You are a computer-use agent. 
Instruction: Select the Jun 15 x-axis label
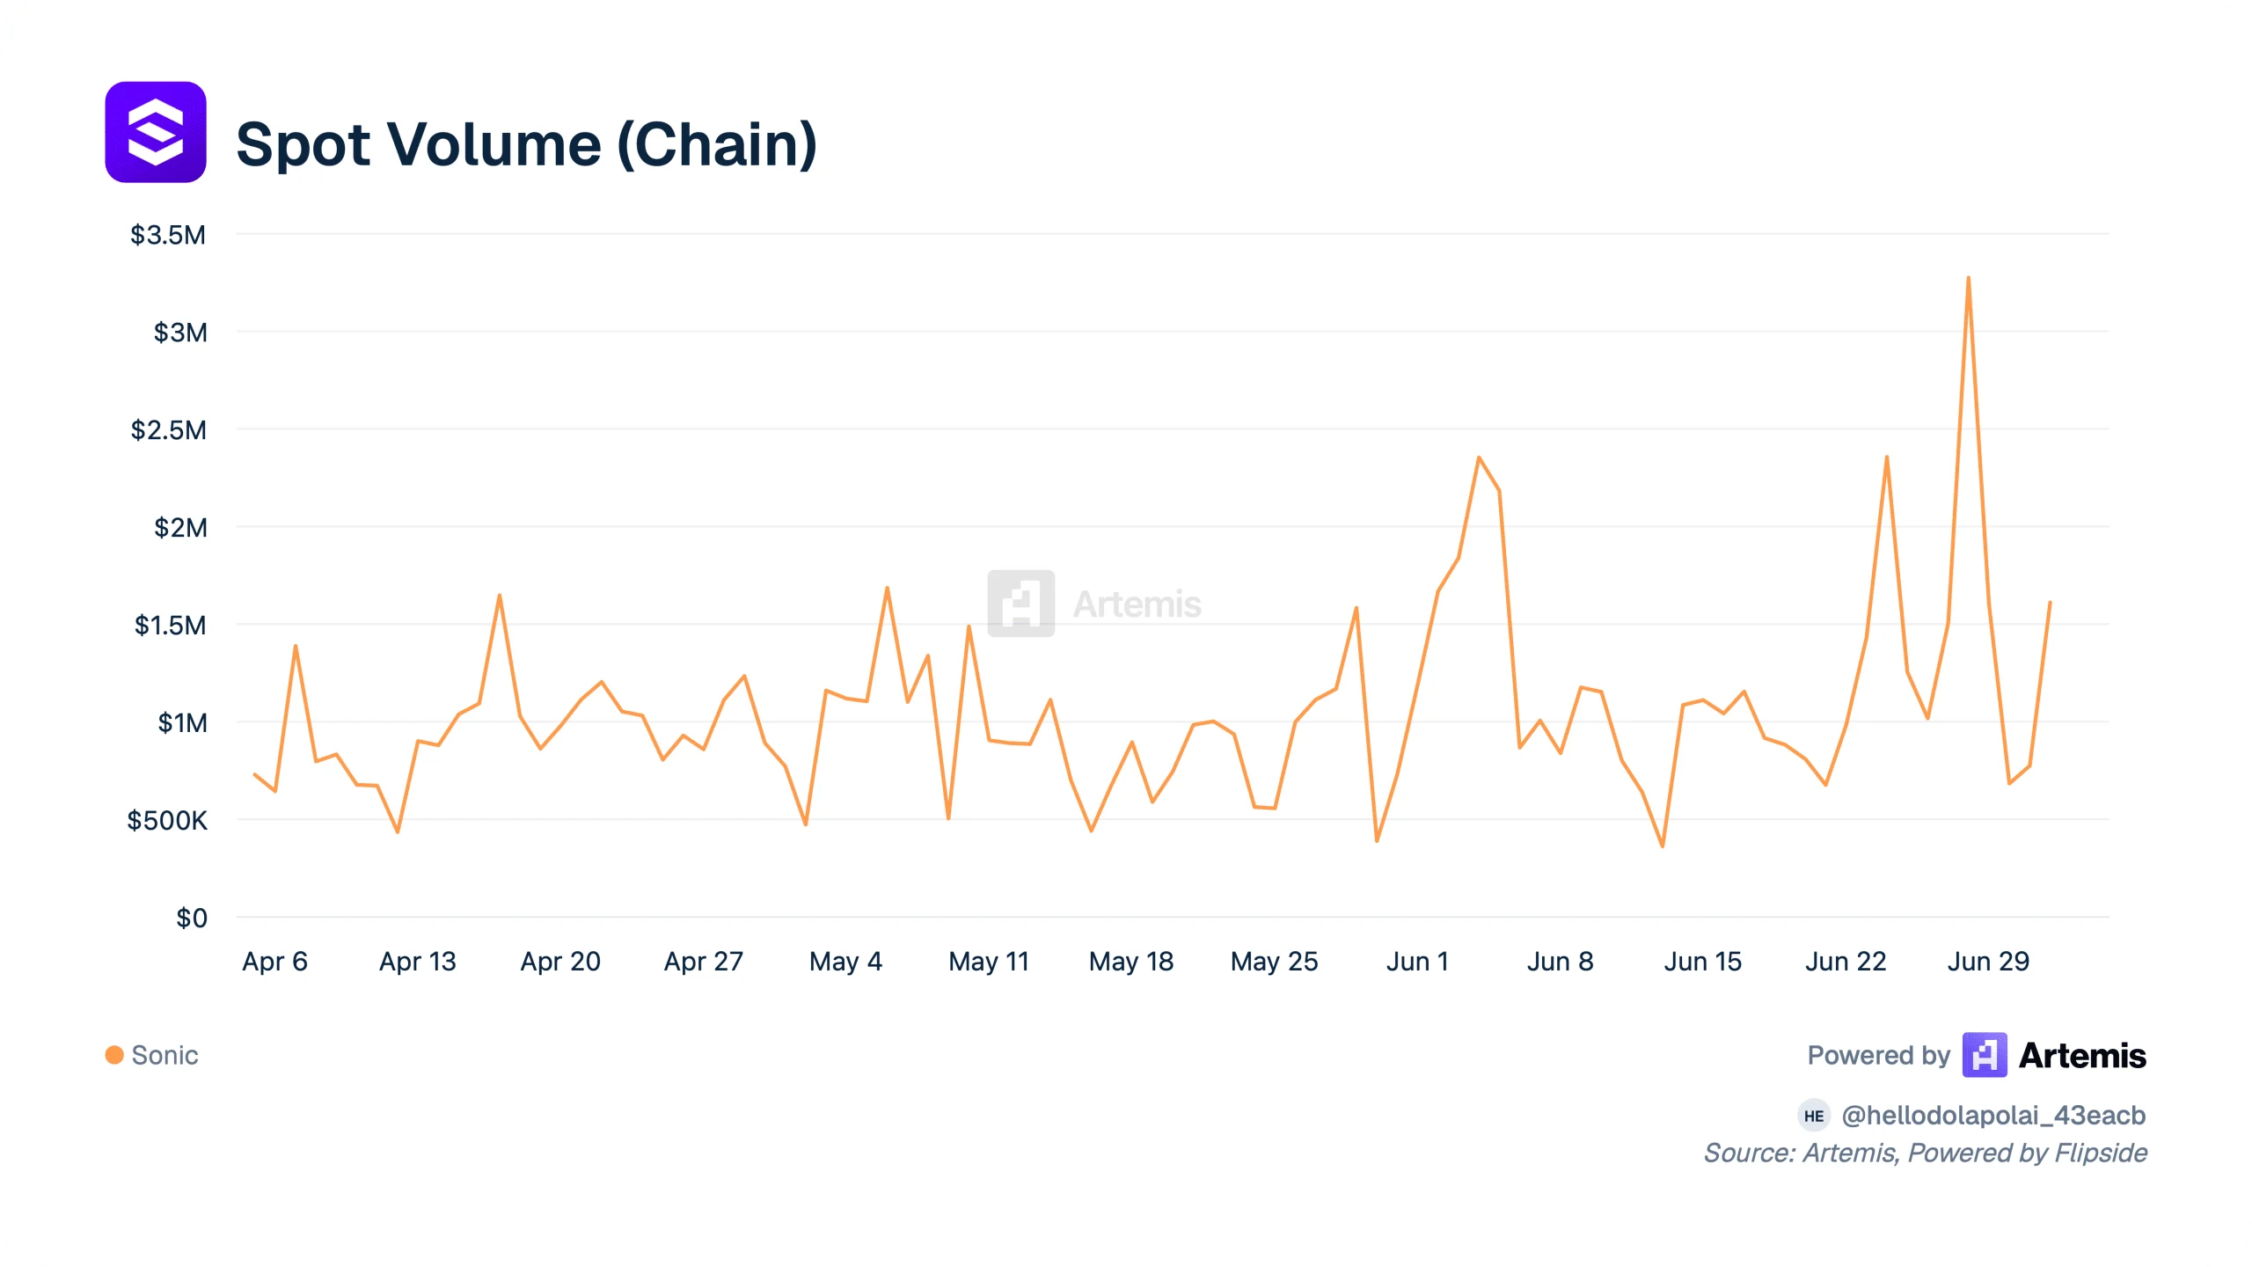coord(1702,961)
